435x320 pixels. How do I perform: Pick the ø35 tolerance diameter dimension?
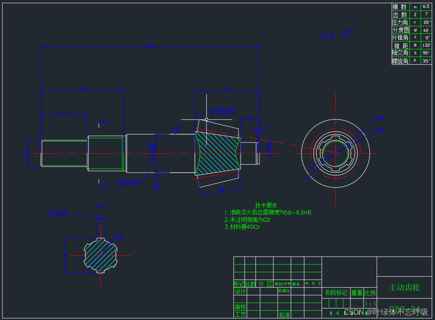[152, 154]
